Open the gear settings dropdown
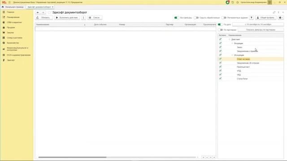This screenshot has width=287, height=161. (281, 18)
